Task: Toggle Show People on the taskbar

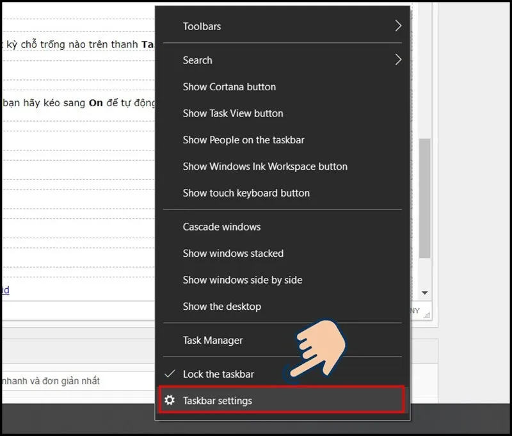Action: (x=282, y=140)
